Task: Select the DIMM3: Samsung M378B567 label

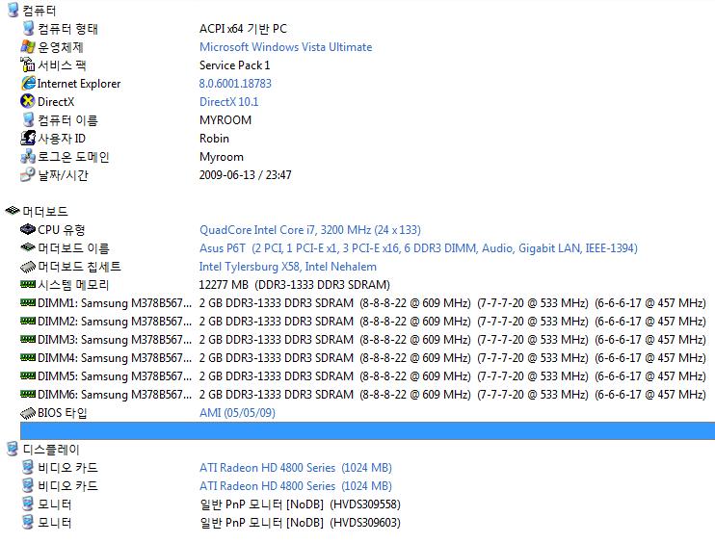Action: click(x=115, y=339)
